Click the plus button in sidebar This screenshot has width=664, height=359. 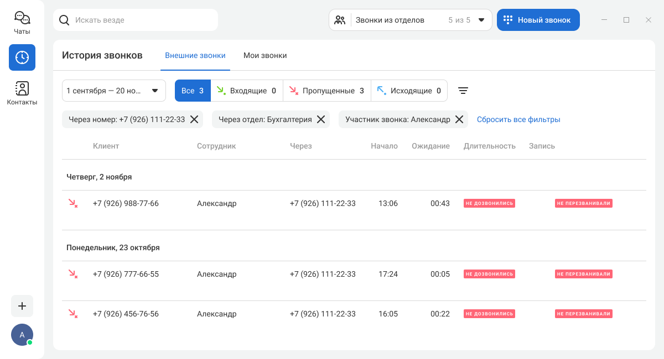(x=22, y=306)
